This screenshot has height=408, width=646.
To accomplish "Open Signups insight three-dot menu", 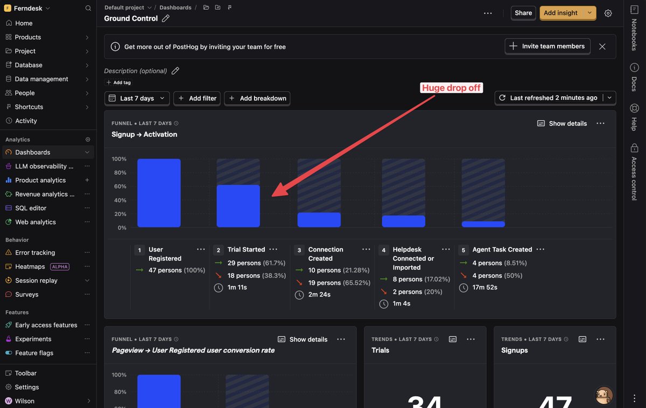I will [x=600, y=339].
